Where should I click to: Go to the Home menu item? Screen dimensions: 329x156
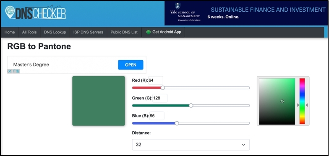[10, 32]
